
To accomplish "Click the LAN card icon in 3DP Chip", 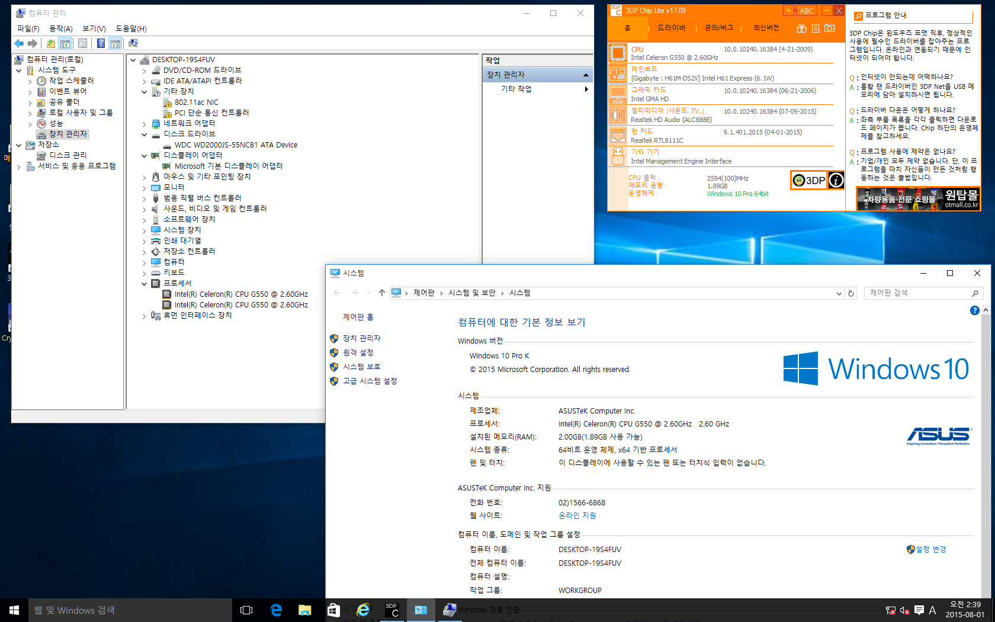I will coord(618,136).
